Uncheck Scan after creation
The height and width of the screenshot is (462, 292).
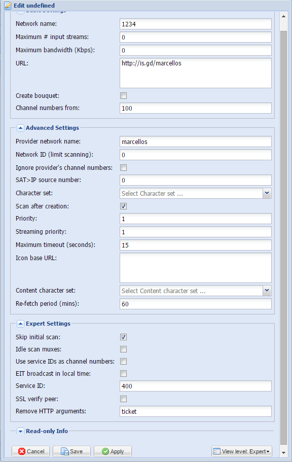click(124, 206)
